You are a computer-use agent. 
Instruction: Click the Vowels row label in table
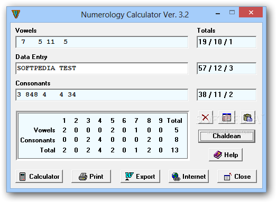tap(44, 130)
